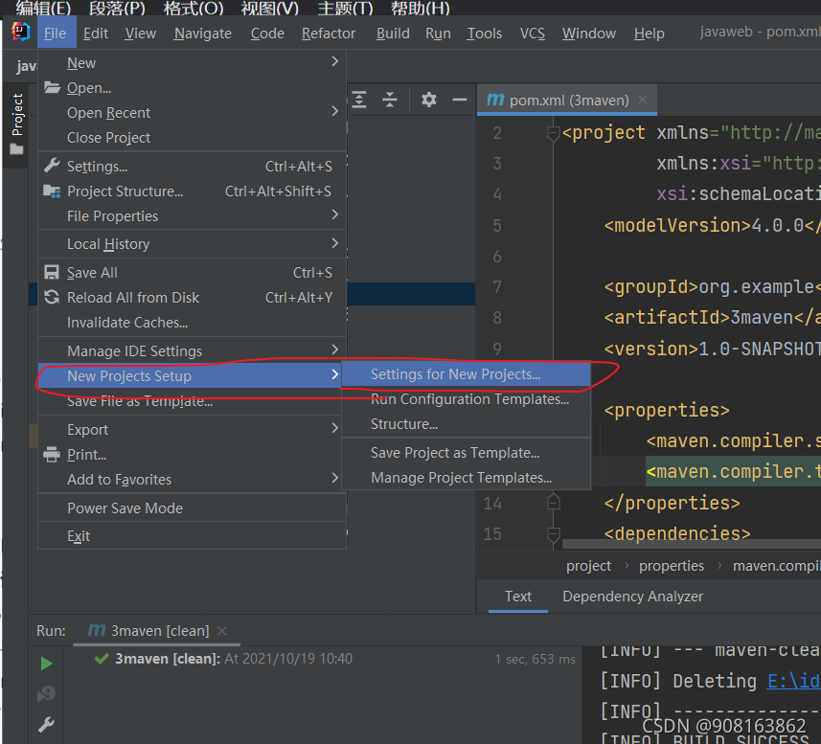Screen dimensions: 821x744
Task: Choose Run Configuration Templates
Action: [x=466, y=399]
